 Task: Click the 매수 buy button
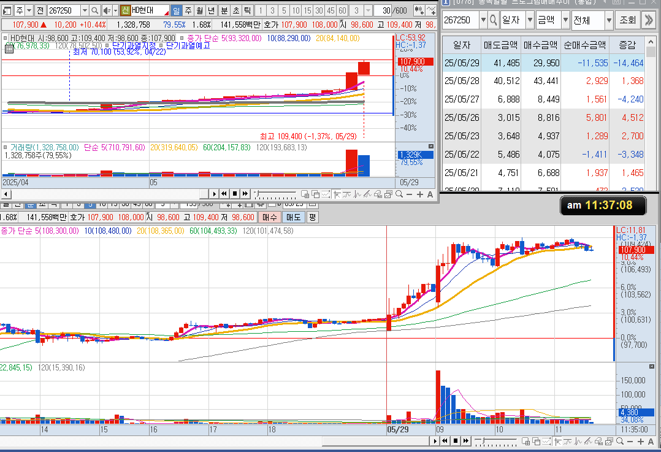tap(269, 217)
